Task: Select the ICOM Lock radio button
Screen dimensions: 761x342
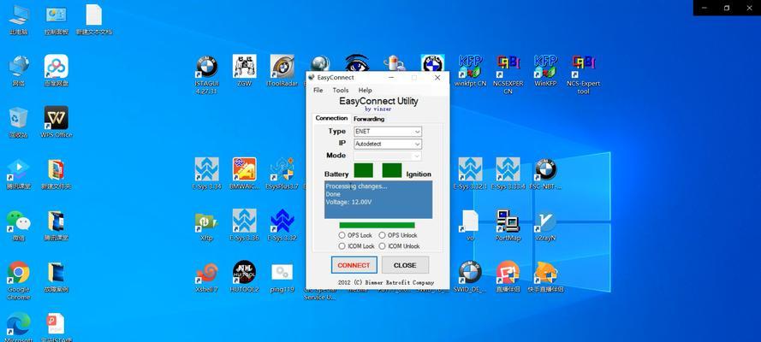Action: pyautogui.click(x=342, y=246)
